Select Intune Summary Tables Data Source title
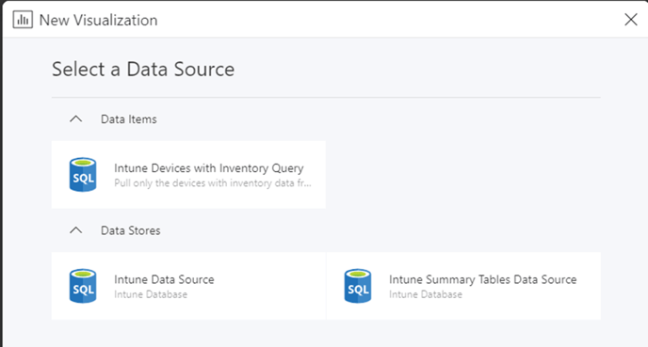The width and height of the screenshot is (648, 347). tap(482, 279)
